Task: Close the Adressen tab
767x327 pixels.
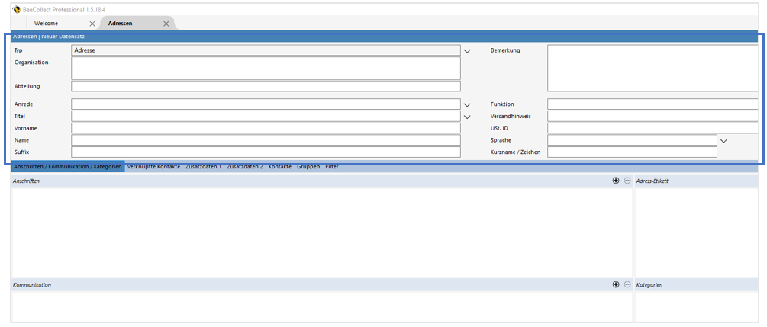Action: pyautogui.click(x=166, y=24)
